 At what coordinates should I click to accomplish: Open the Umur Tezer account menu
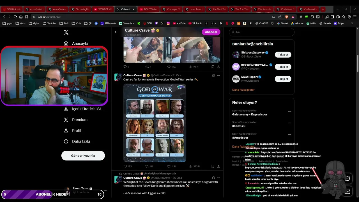[x=86, y=190]
